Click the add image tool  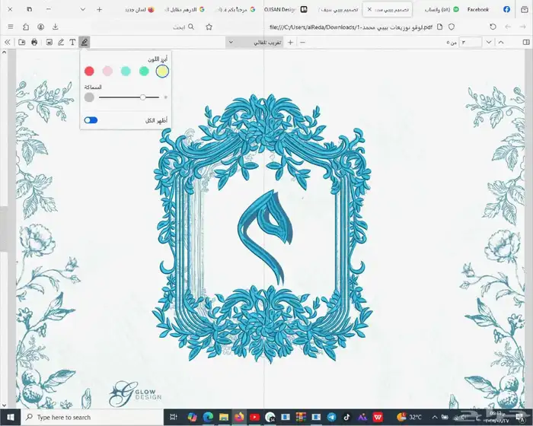(49, 42)
